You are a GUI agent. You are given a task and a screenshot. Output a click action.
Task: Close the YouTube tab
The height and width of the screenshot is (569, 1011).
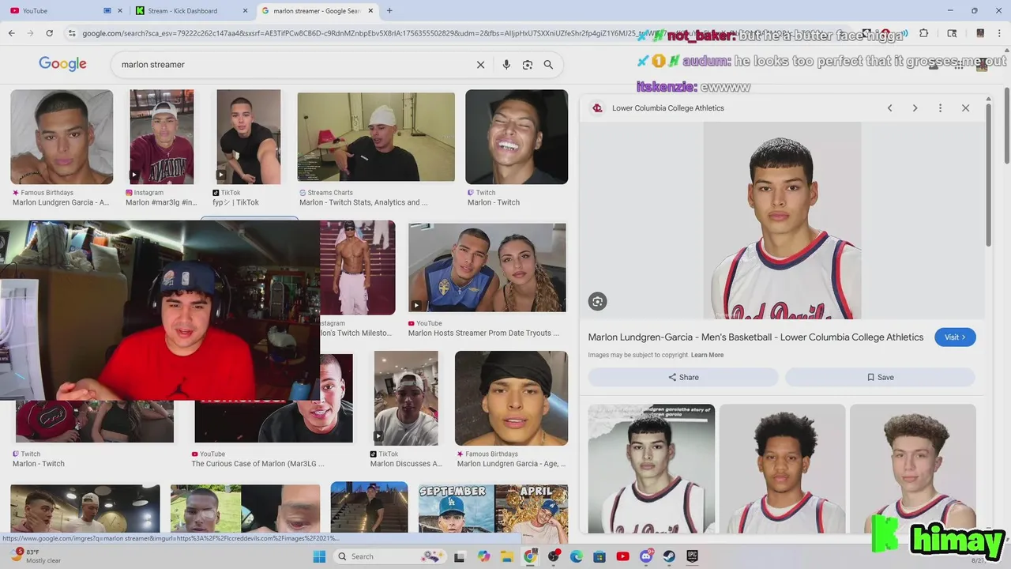120,11
